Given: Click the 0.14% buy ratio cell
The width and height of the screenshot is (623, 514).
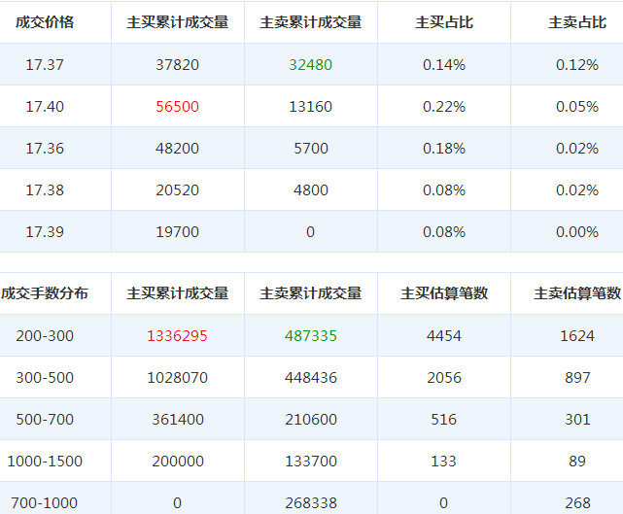Looking at the screenshot, I should point(444,65).
